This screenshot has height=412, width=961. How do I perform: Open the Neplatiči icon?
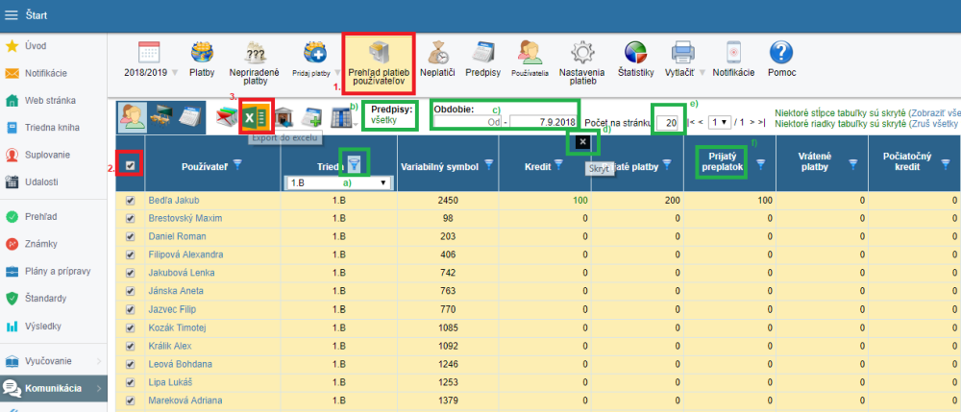tap(437, 53)
